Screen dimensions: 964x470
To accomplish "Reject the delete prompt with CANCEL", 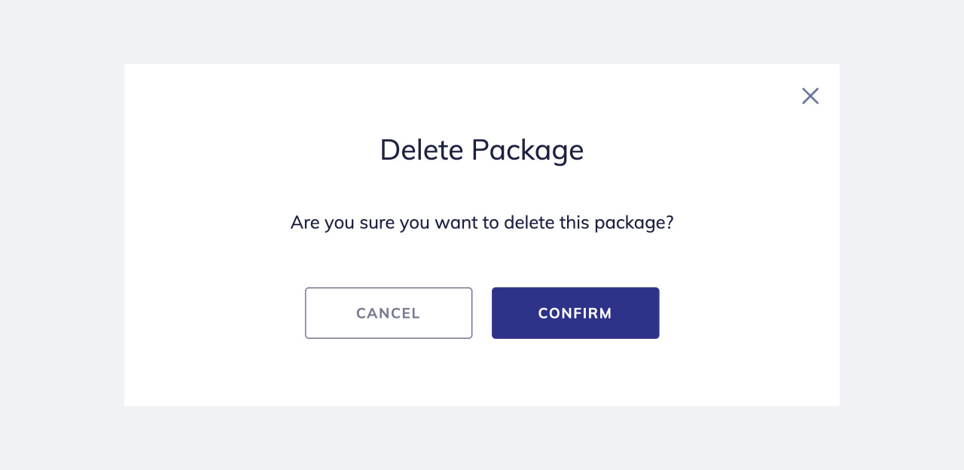I will coord(389,313).
